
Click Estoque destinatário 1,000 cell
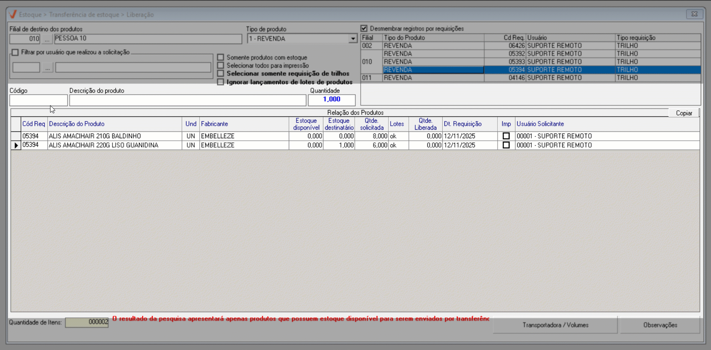tap(339, 145)
